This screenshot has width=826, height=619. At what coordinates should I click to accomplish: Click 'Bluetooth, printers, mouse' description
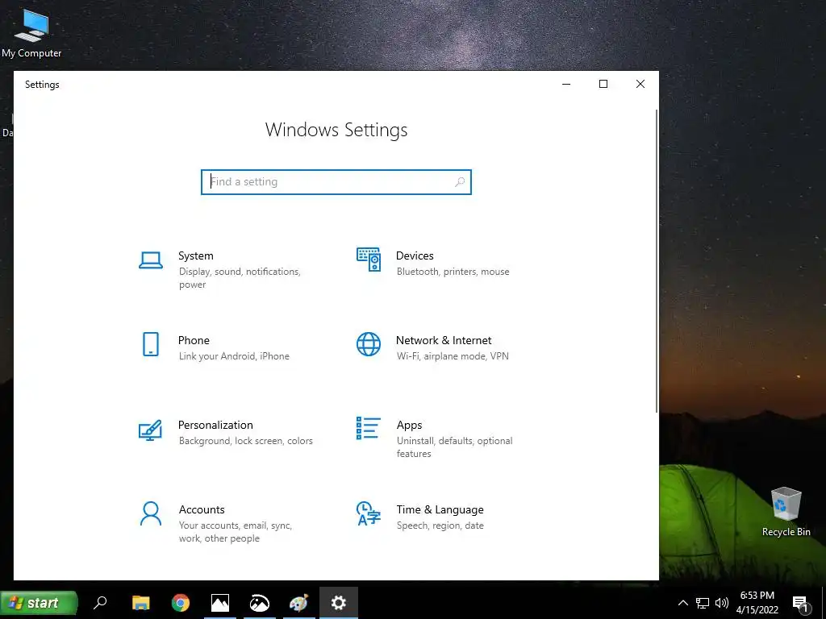[453, 272]
